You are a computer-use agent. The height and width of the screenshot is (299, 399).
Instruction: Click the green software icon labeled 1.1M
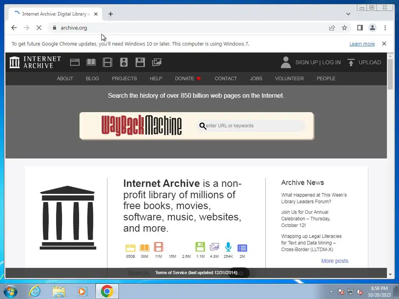(x=200, y=247)
